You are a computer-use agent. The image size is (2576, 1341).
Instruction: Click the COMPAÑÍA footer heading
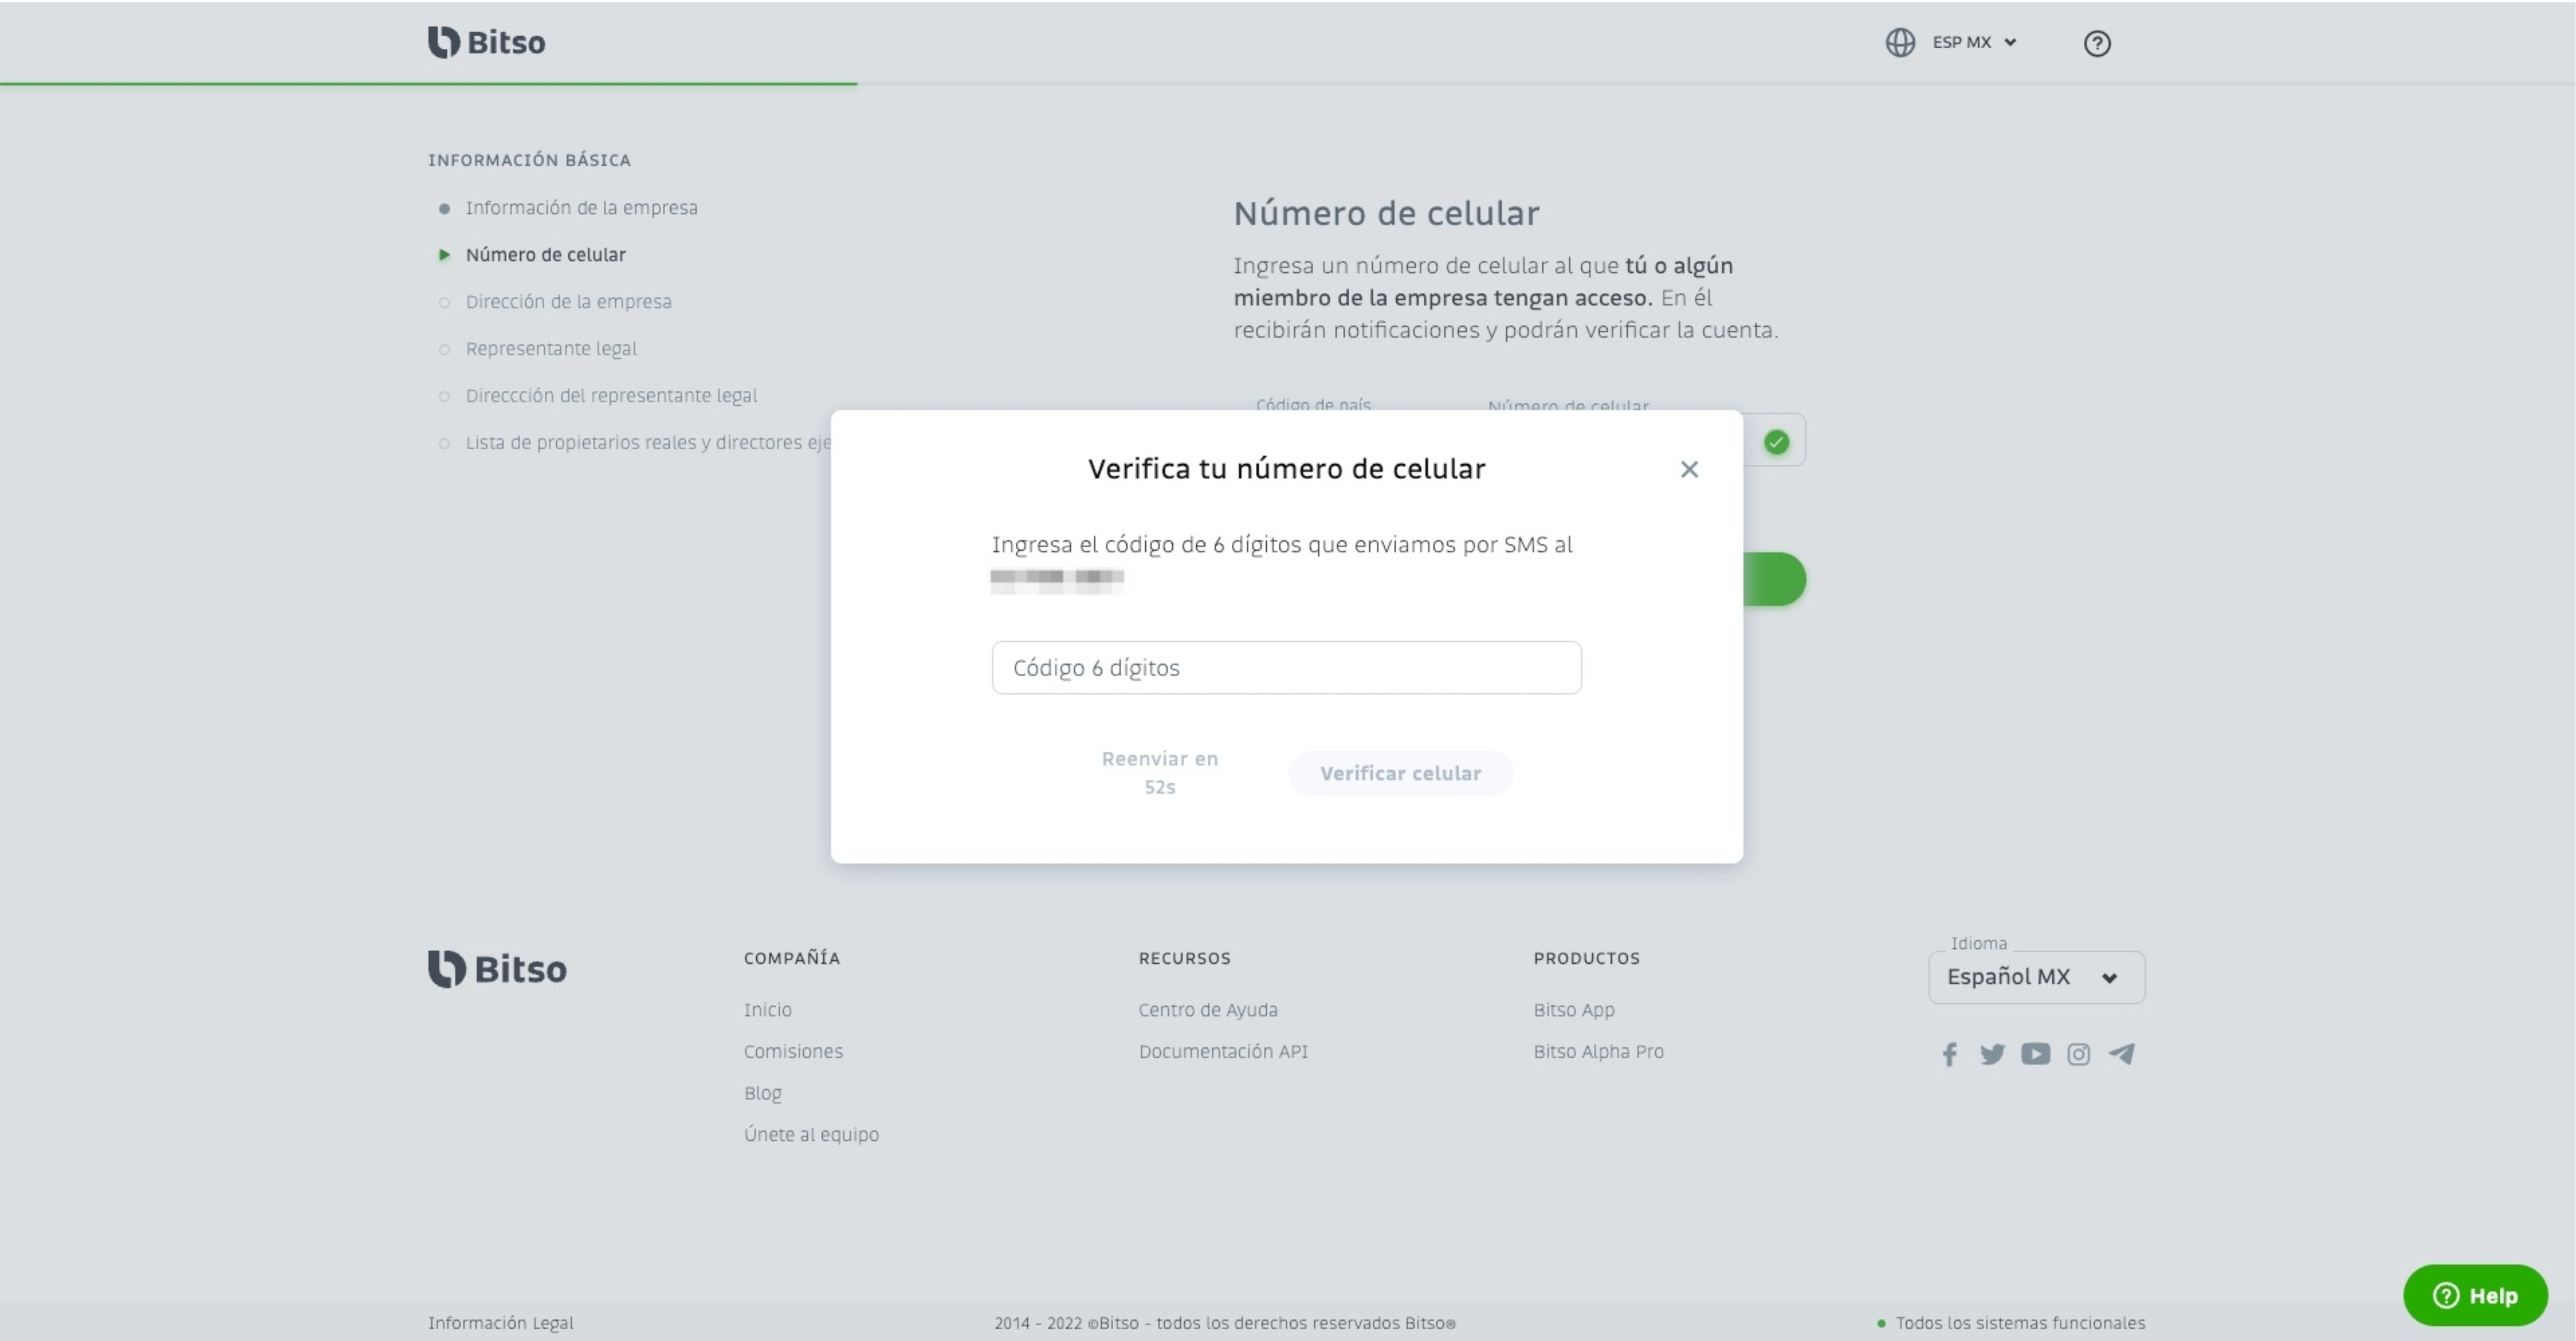coord(791,958)
